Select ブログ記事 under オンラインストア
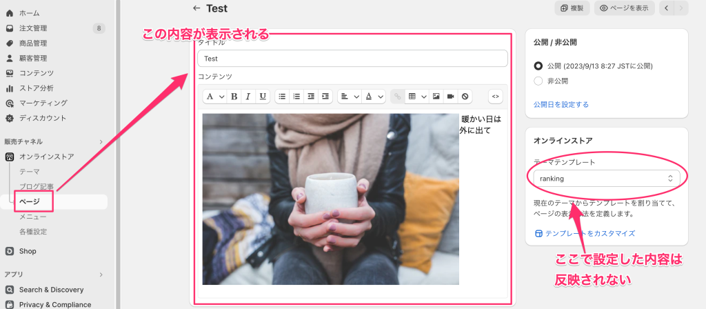The width and height of the screenshot is (706, 309). point(37,186)
